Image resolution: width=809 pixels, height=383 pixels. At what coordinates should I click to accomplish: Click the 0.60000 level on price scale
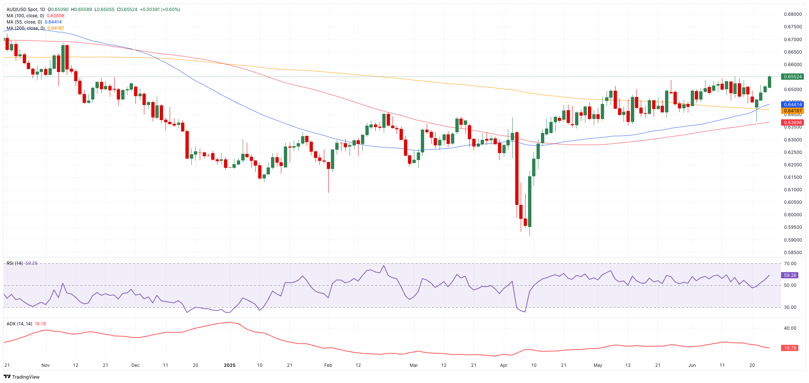793,215
